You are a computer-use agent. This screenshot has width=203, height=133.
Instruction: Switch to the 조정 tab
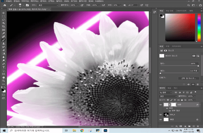tap(167, 46)
